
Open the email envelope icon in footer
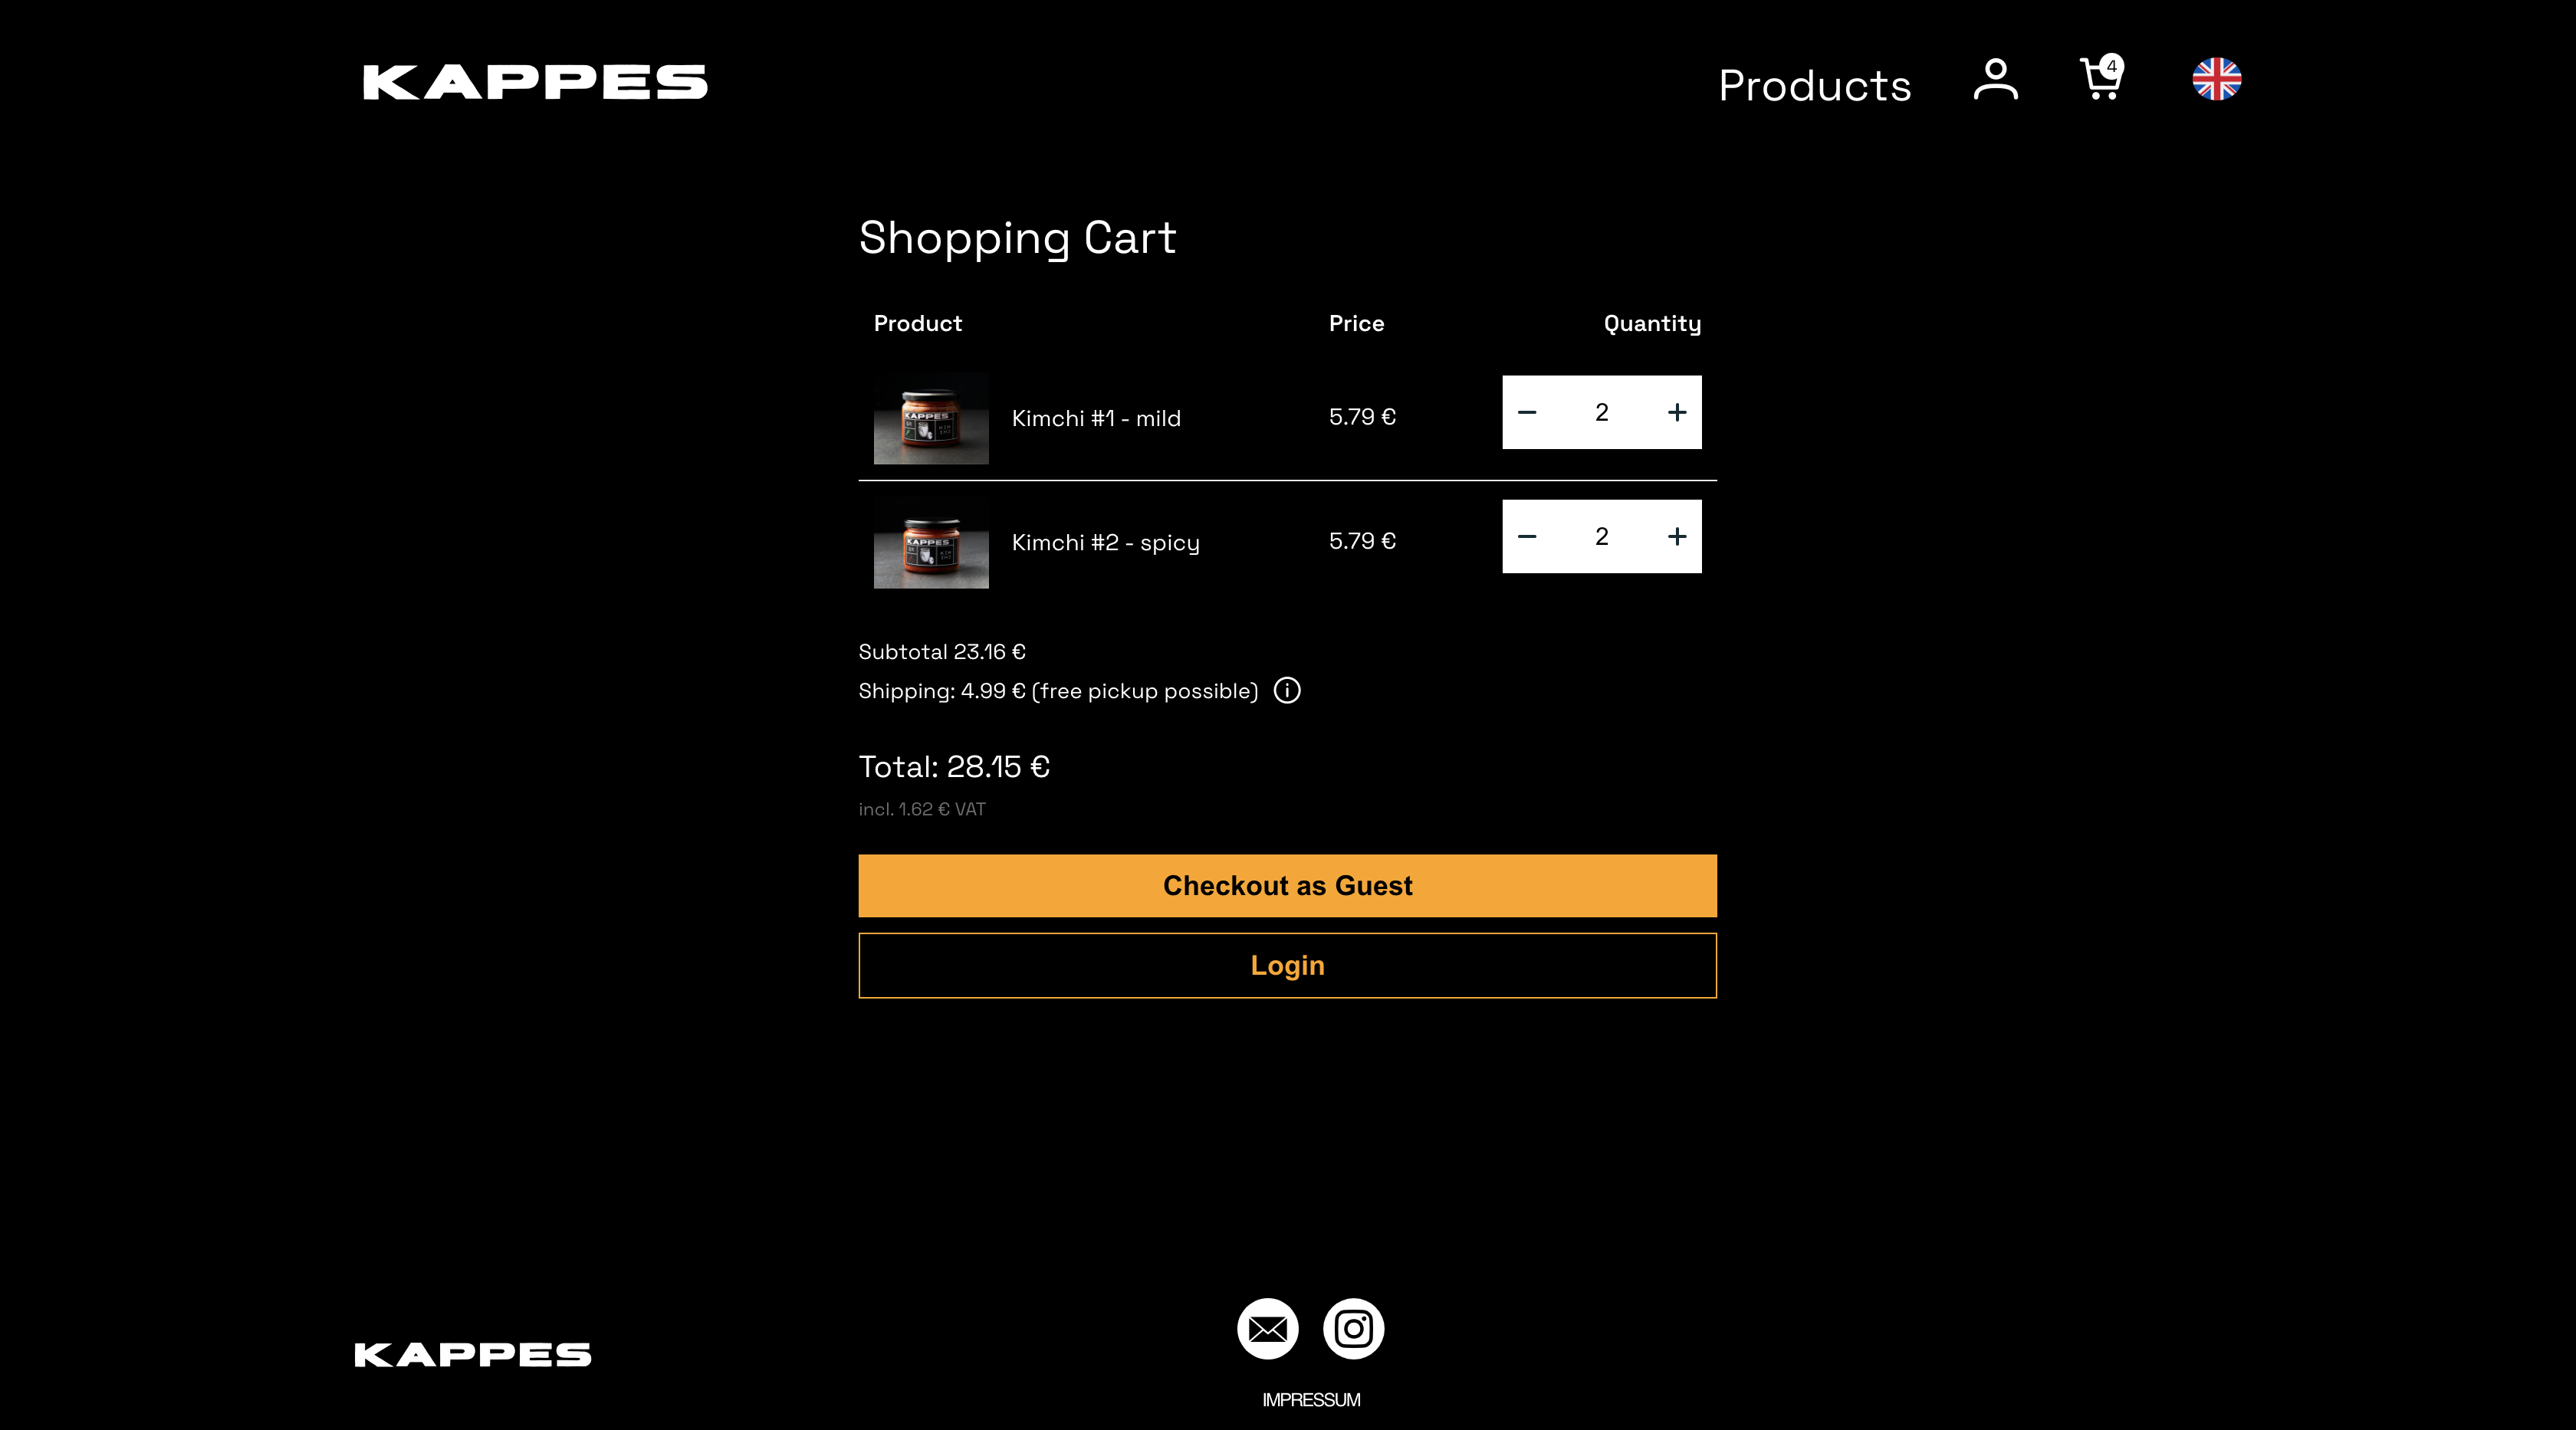coord(1267,1328)
